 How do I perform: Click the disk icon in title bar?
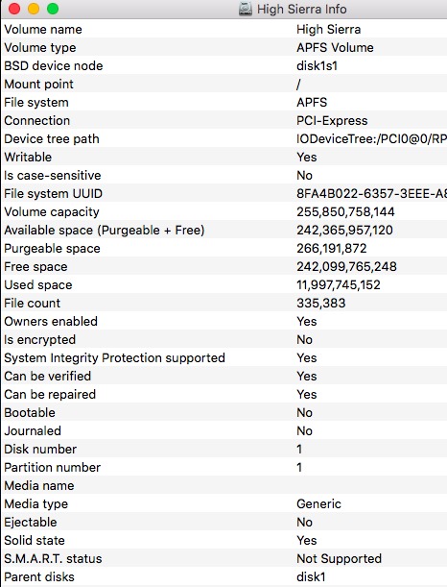(246, 9)
